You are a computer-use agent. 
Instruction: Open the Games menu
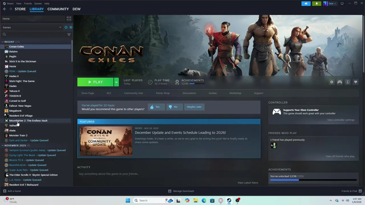coord(38,3)
